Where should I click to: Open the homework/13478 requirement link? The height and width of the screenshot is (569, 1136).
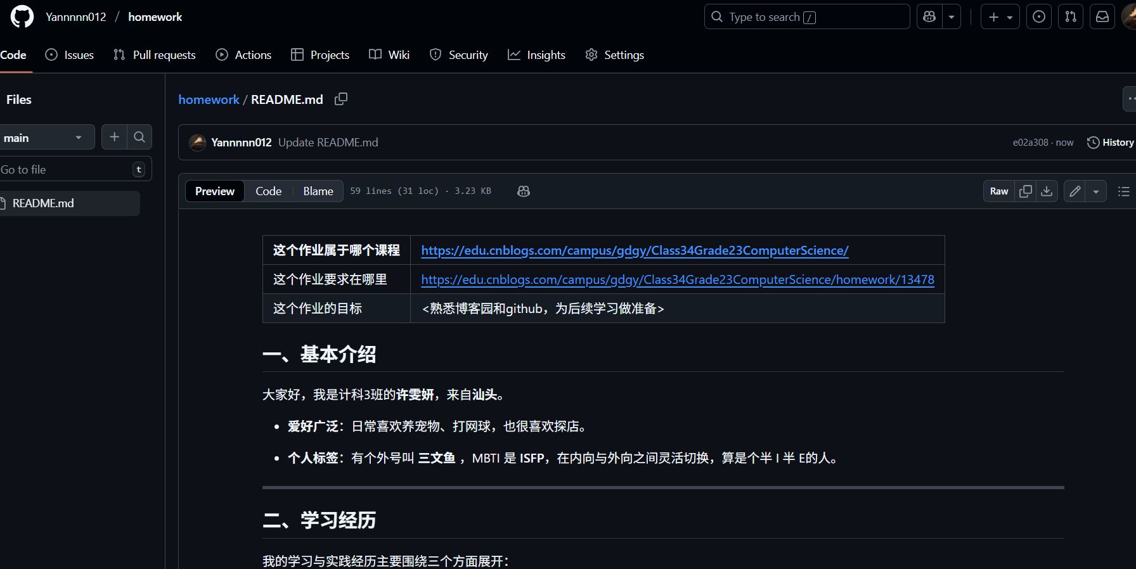[678, 279]
